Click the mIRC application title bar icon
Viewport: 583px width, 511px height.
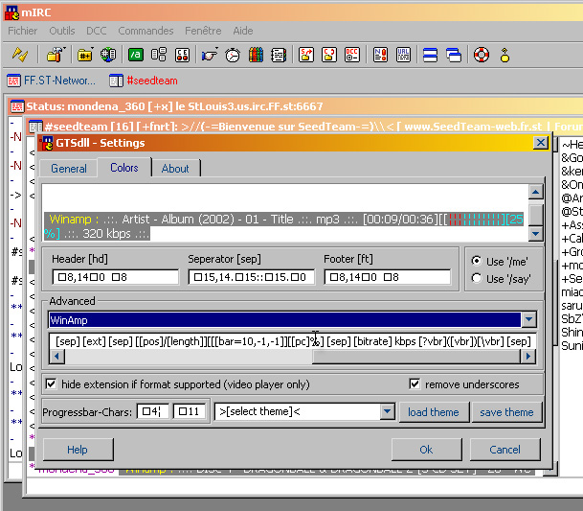click(x=11, y=12)
